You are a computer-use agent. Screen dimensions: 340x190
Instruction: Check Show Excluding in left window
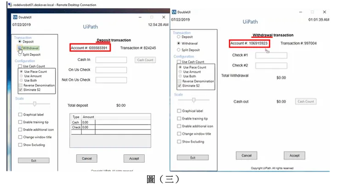(x=20, y=145)
